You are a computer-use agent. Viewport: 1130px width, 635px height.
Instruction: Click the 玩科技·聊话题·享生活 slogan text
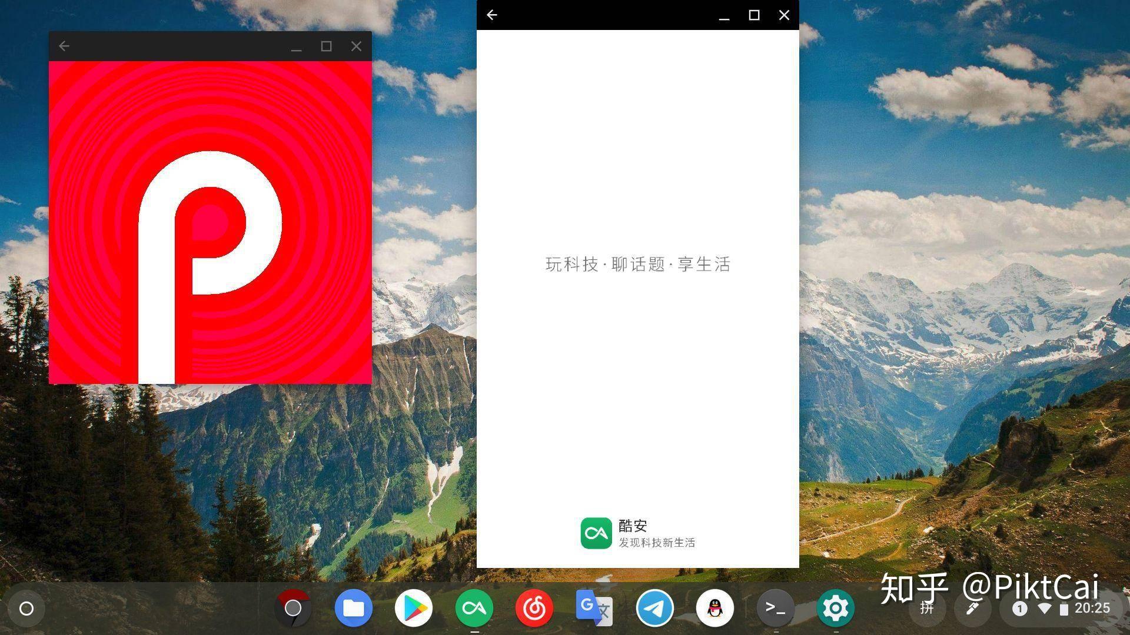637,264
